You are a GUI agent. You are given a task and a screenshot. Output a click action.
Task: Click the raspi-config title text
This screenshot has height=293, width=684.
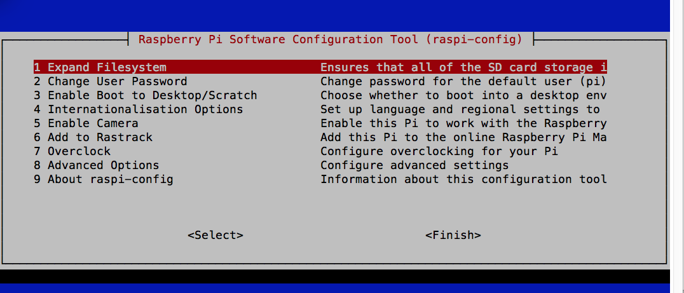(330, 39)
